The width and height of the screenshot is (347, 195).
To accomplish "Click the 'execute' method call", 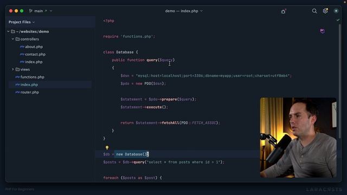I will 154,107.
